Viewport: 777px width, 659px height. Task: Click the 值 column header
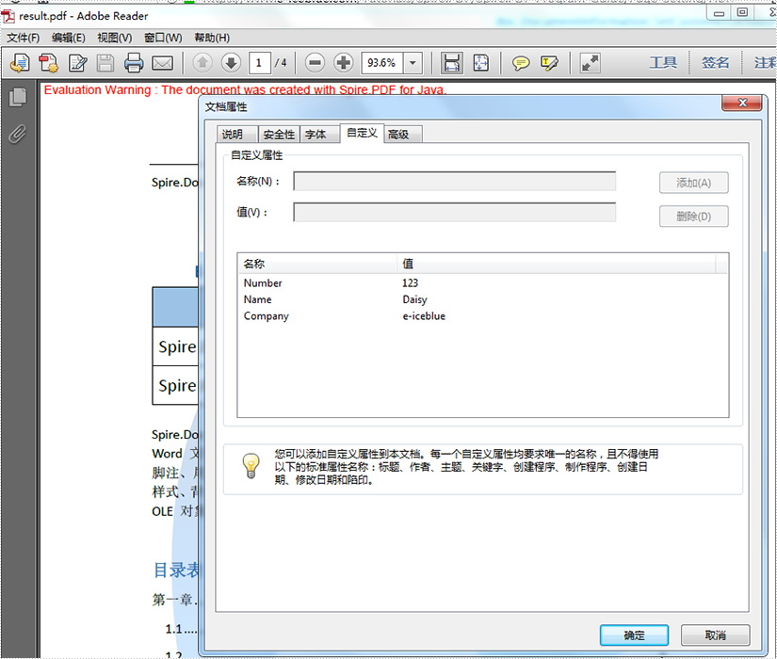[556, 264]
